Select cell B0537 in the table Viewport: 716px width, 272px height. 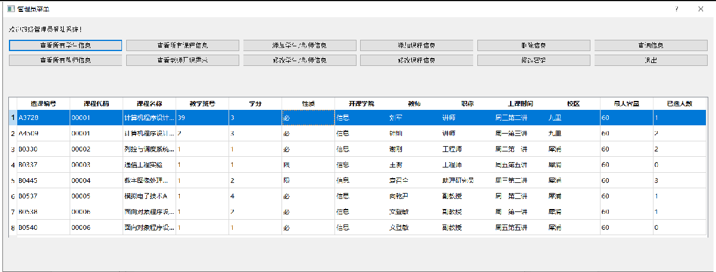[x=43, y=196]
